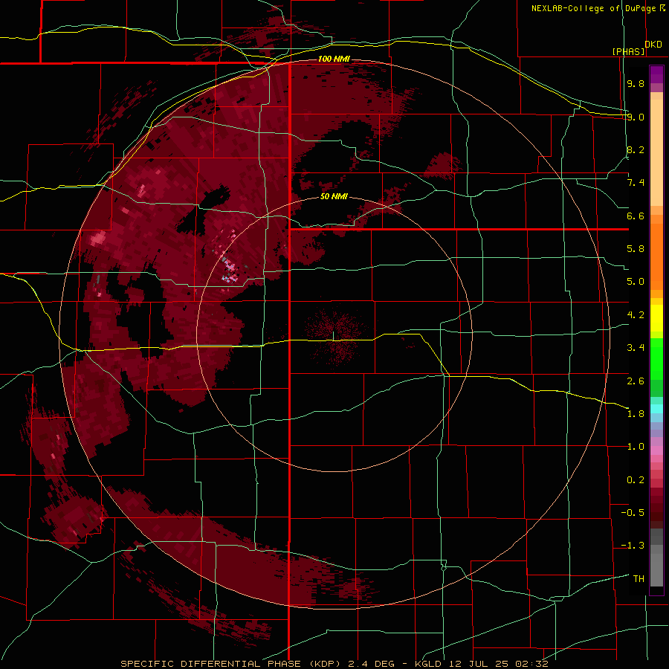Click the 1.0 value on the scale

pyautogui.click(x=636, y=447)
